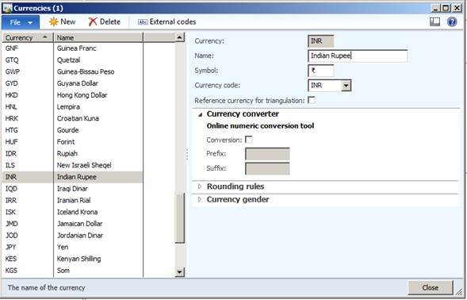Image resolution: width=467 pixels, height=300 pixels.
Task: Click the Name input field
Action: (x=358, y=56)
